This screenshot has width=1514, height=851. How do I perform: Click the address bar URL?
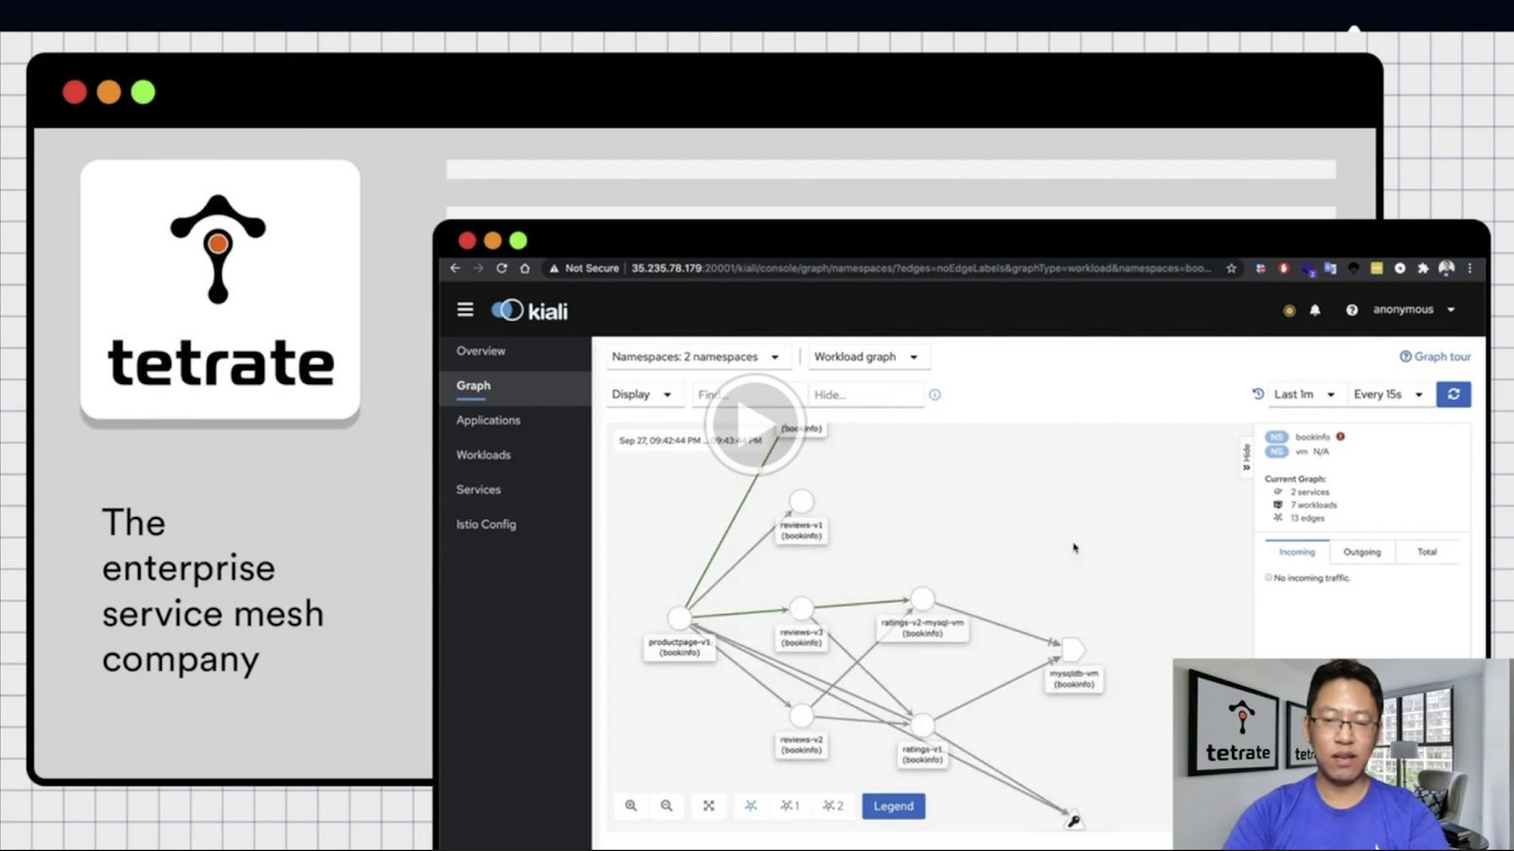tap(921, 269)
